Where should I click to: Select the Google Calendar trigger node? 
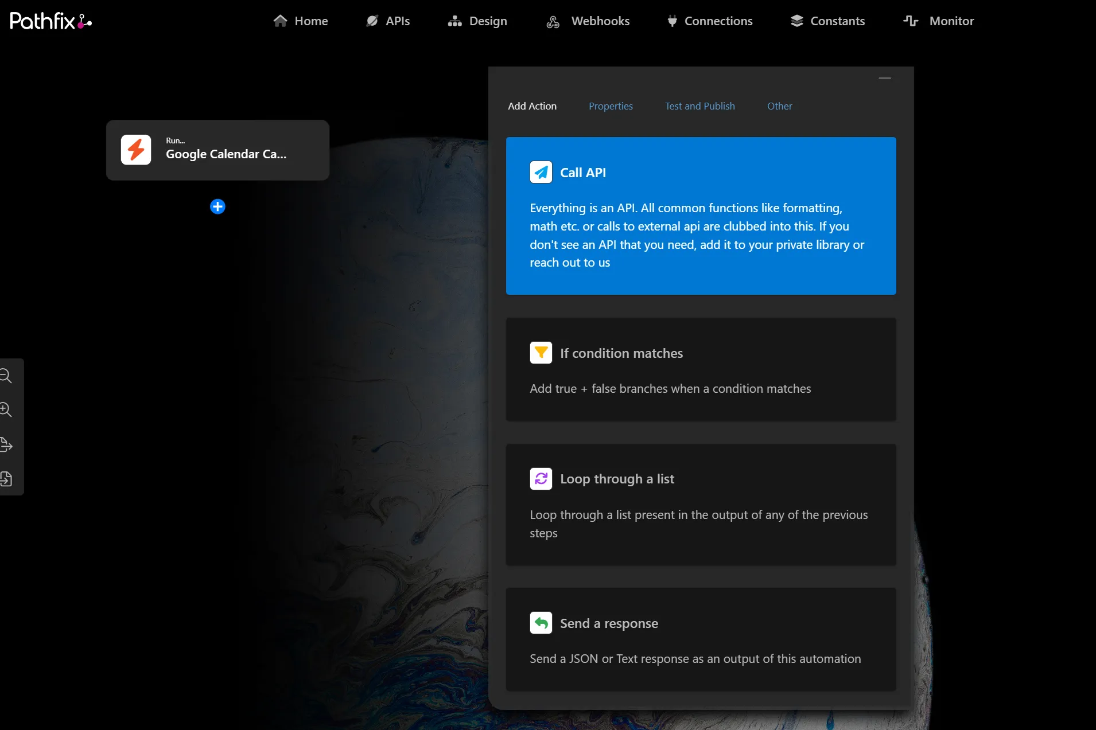click(217, 150)
